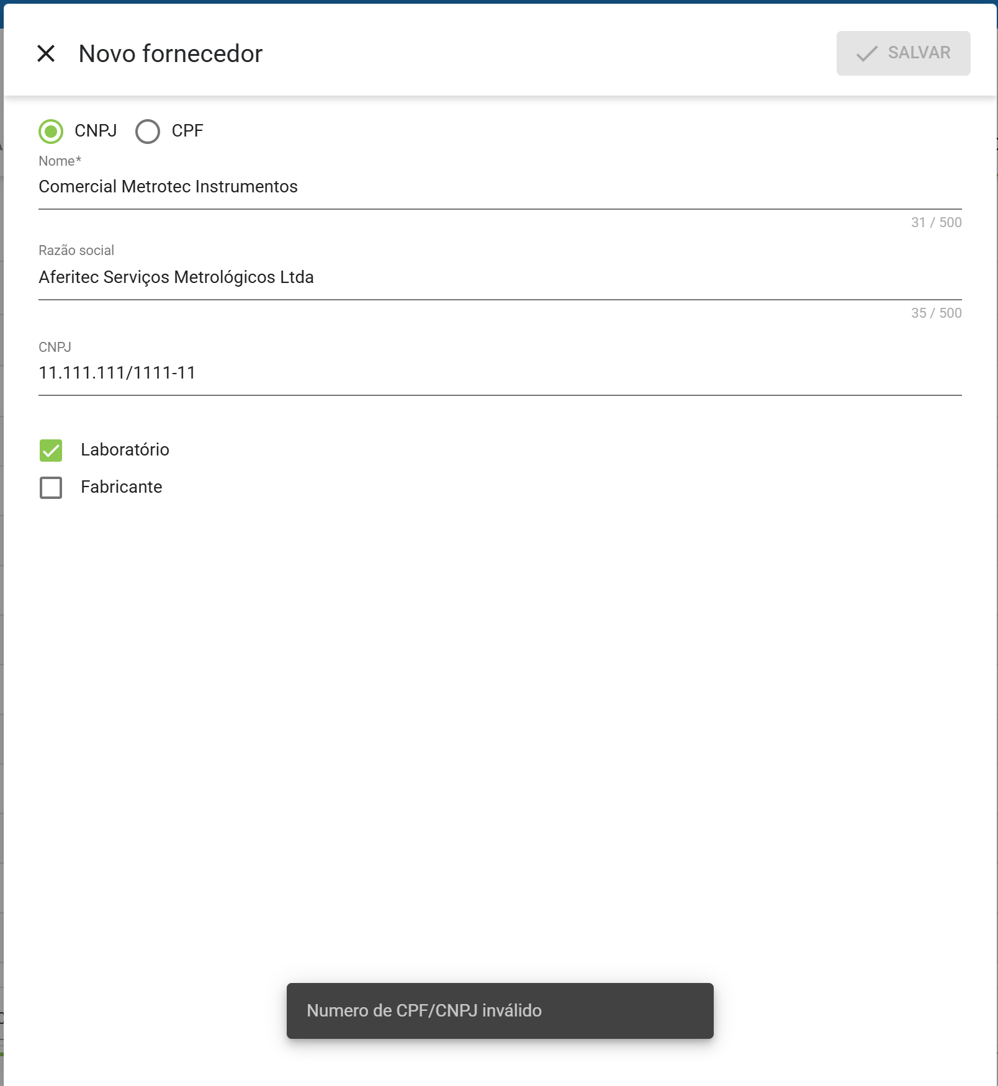This screenshot has width=998, height=1086.
Task: Close the Novo fornecedor dialog
Action: click(x=46, y=53)
